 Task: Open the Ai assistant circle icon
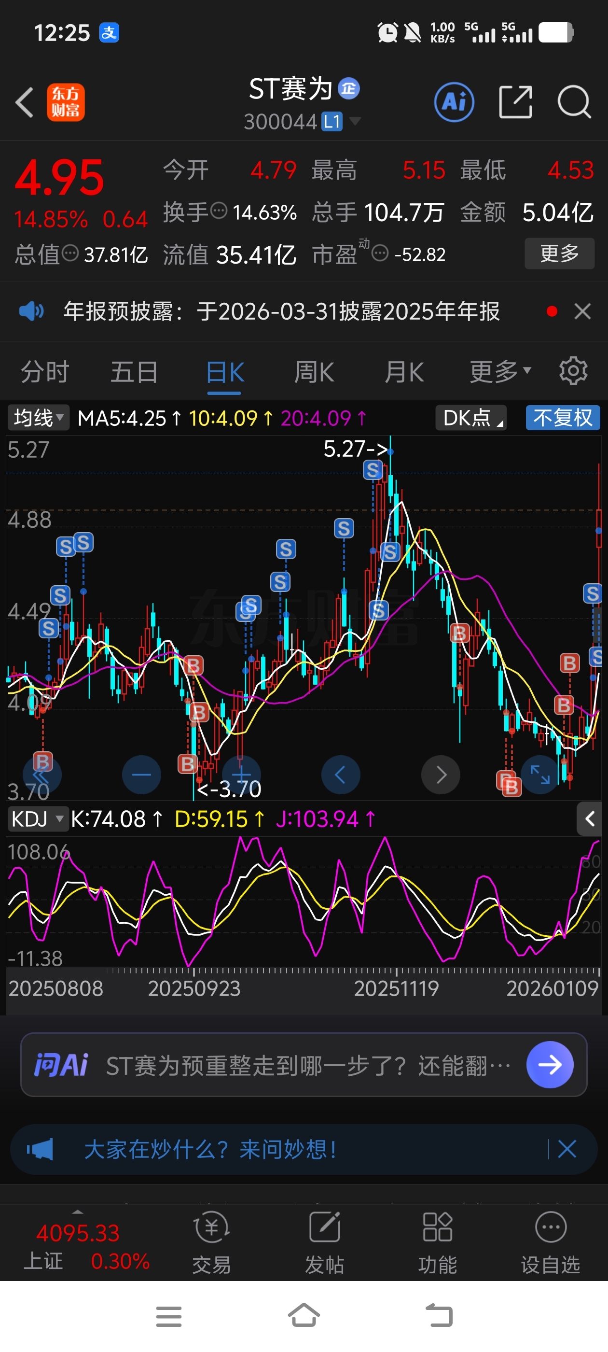(x=454, y=102)
